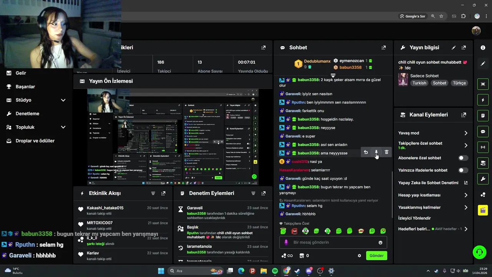
Task: Select the Kakashi_hatake015 follow event
Action: (x=123, y=210)
